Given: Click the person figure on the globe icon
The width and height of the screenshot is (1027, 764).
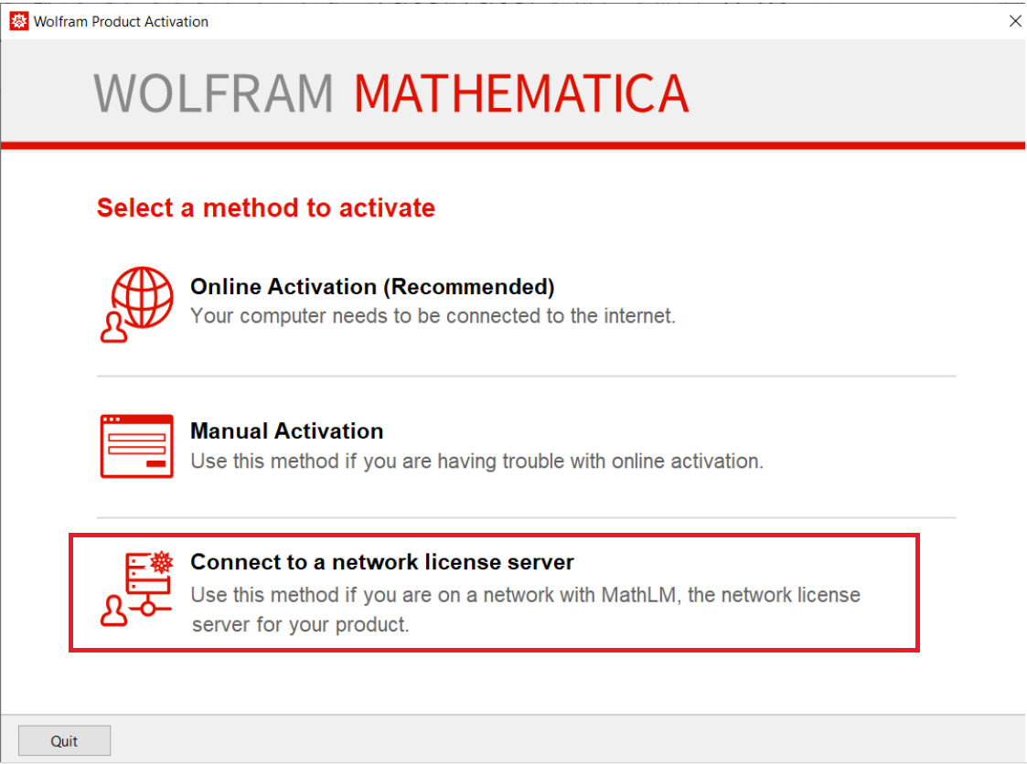Looking at the screenshot, I should 114,329.
